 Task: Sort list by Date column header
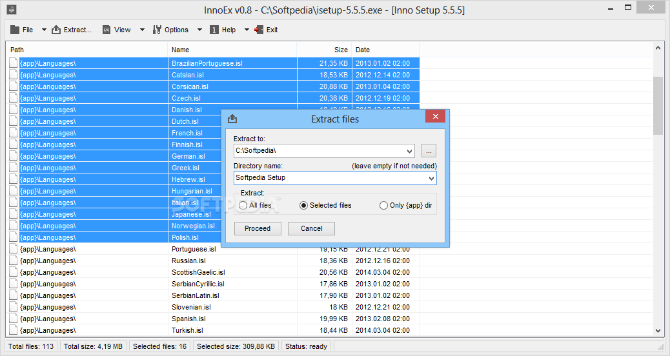point(385,50)
